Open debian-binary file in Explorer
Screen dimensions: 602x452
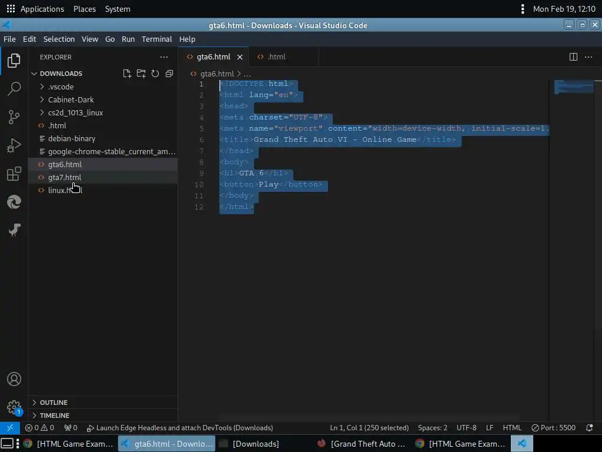pyautogui.click(x=102, y=138)
